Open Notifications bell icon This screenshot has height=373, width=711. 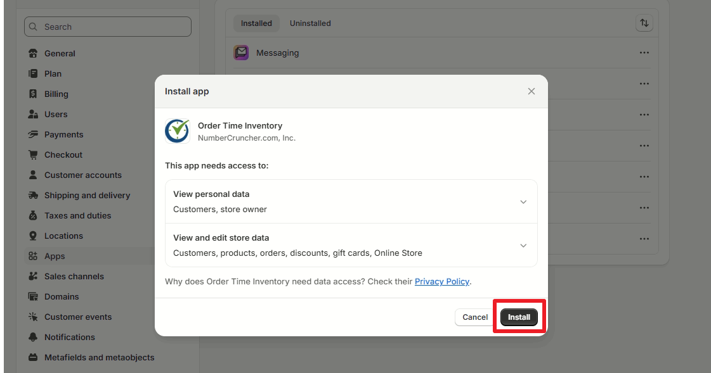coord(33,338)
